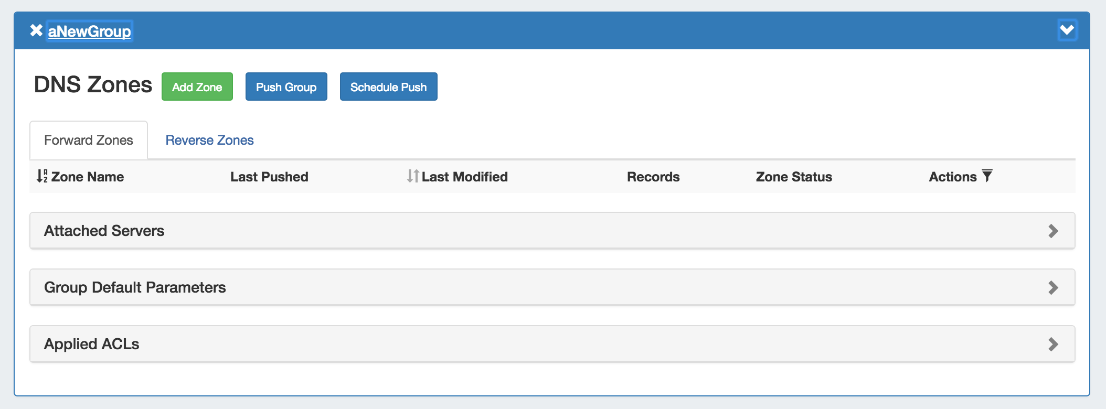Open the Group Default Parameters section title
This screenshot has width=1106, height=409.
click(x=135, y=287)
